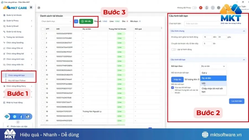Open the Facebook icon at sidebar bottom

21,117
